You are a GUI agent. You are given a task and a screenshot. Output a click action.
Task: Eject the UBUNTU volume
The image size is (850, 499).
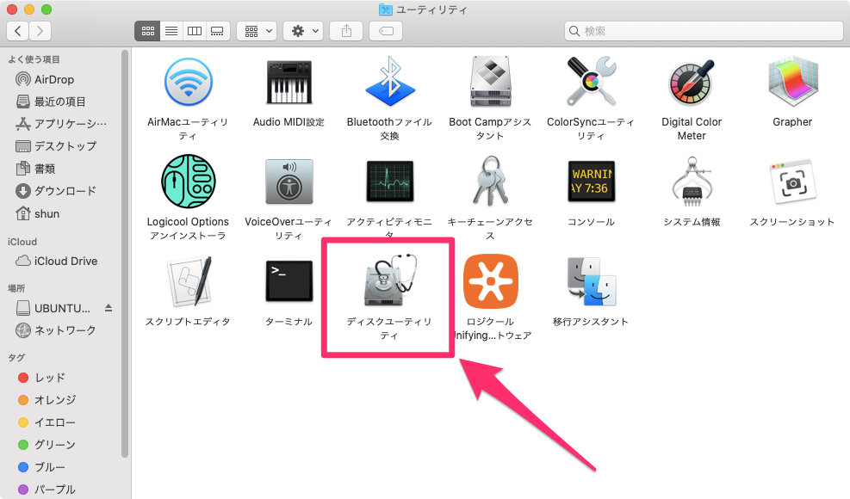109,308
